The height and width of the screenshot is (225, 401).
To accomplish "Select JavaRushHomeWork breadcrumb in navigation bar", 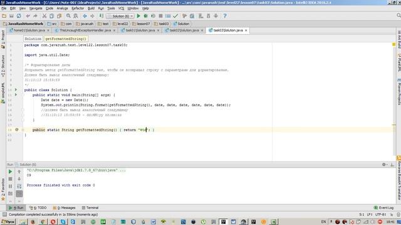I will click(x=23, y=24).
